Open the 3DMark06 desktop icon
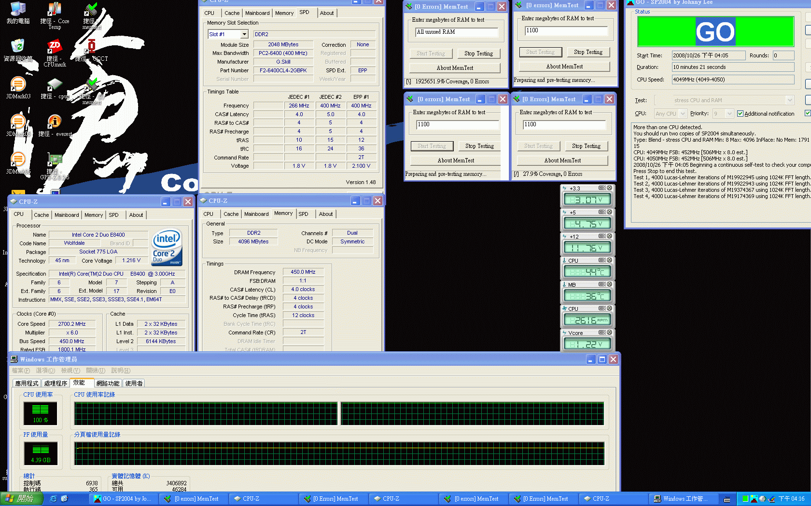This screenshot has width=811, height=506. [18, 163]
